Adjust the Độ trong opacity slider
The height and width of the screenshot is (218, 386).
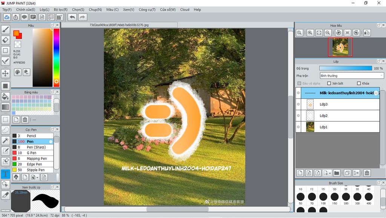pos(346,68)
